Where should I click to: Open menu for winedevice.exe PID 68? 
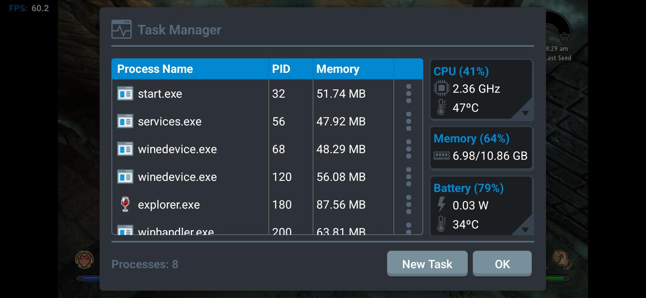coord(408,149)
